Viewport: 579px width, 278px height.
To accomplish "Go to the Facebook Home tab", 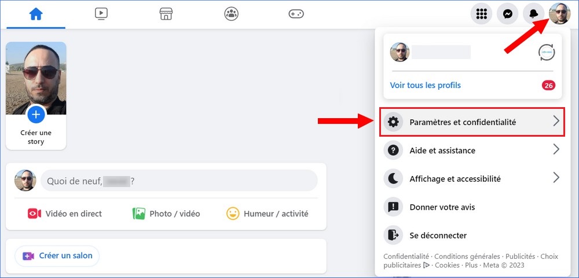I will click(x=36, y=14).
